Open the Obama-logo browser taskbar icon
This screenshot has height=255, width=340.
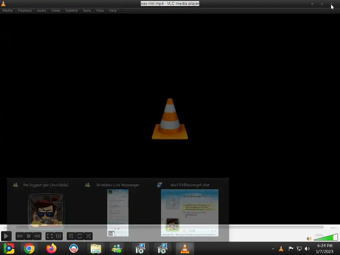[x=74, y=248]
